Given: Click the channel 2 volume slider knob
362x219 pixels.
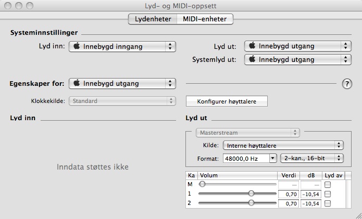Looking at the screenshot, I should [x=251, y=203].
